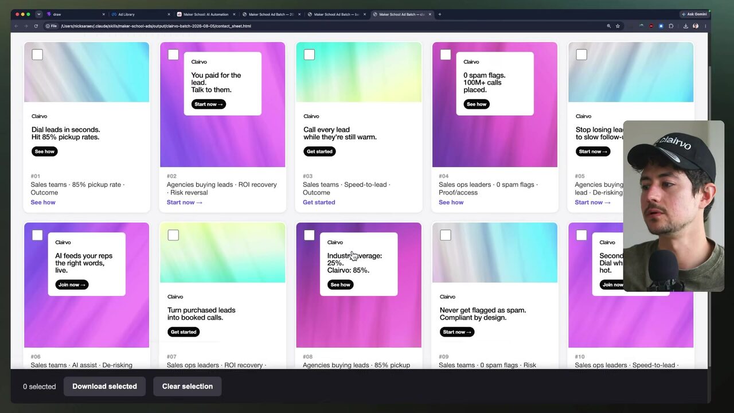Open the browser Downloads icon
The height and width of the screenshot is (413, 734).
[686, 26]
